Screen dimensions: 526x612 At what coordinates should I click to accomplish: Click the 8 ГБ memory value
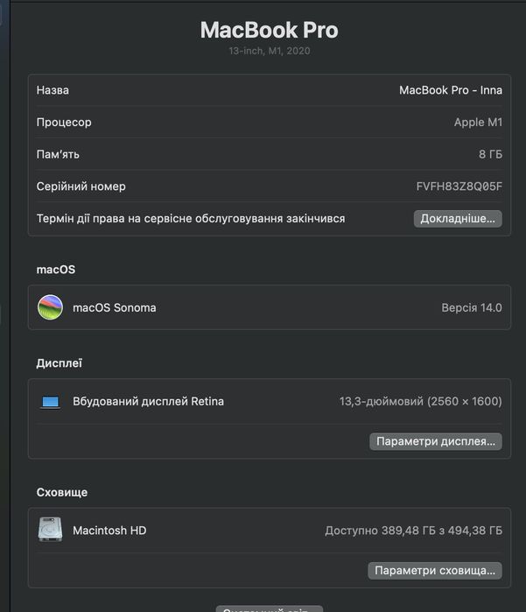coord(490,154)
